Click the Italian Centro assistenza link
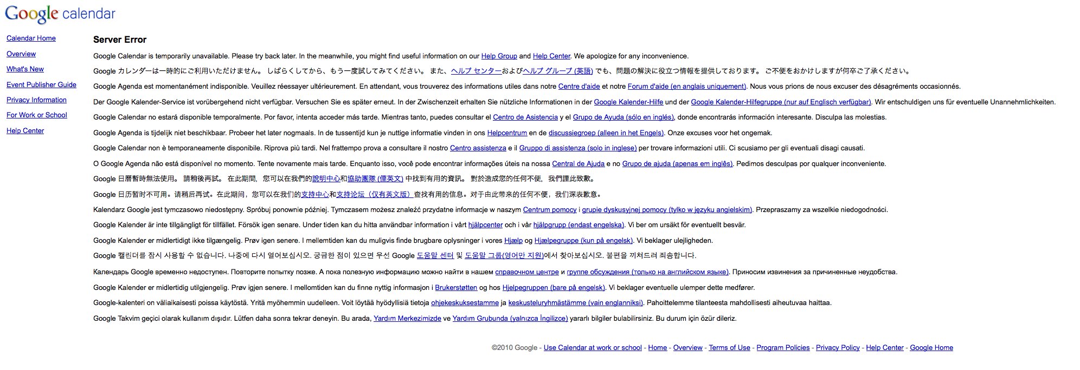Image resolution: width=1080 pixels, height=370 pixels. point(478,148)
